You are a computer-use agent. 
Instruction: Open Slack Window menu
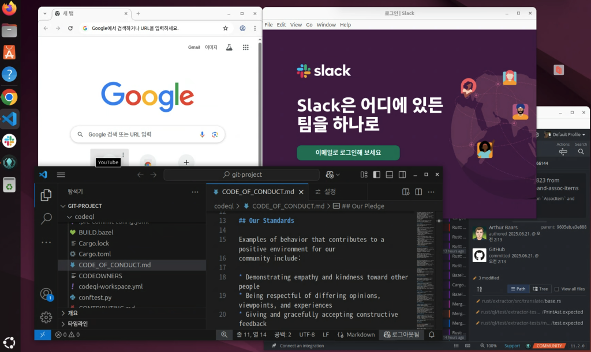tap(326, 24)
